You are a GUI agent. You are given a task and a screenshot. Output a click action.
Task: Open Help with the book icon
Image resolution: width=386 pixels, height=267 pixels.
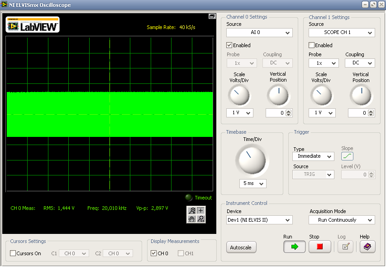(x=367, y=247)
